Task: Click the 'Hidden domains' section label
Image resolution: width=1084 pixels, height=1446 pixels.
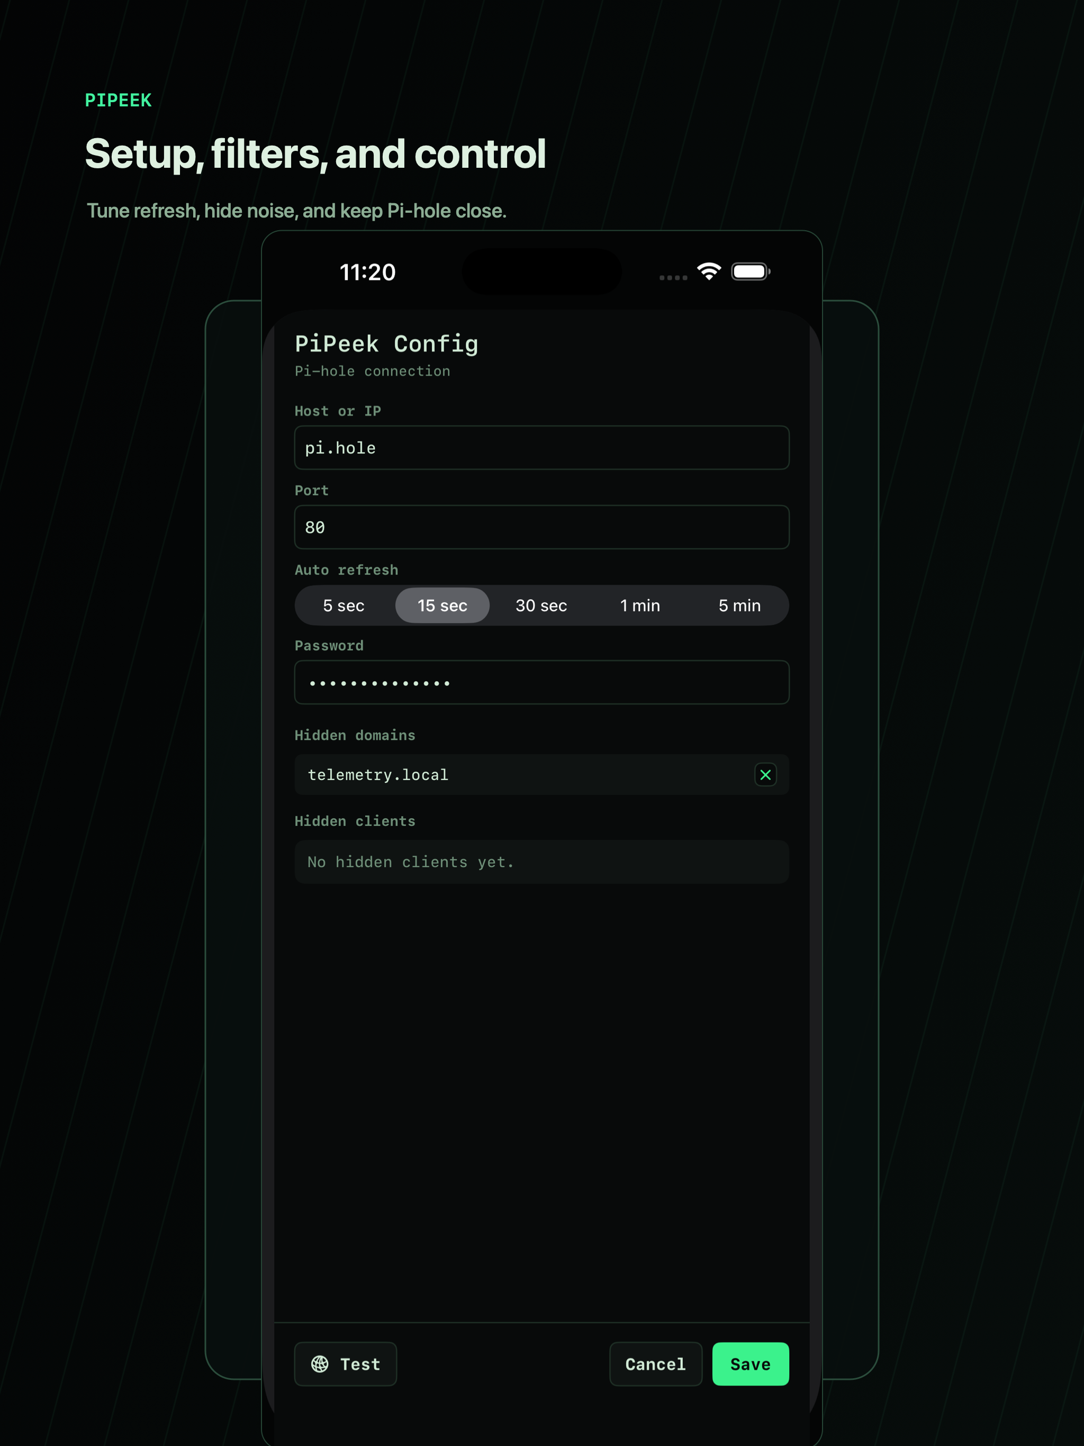Action: (x=355, y=735)
